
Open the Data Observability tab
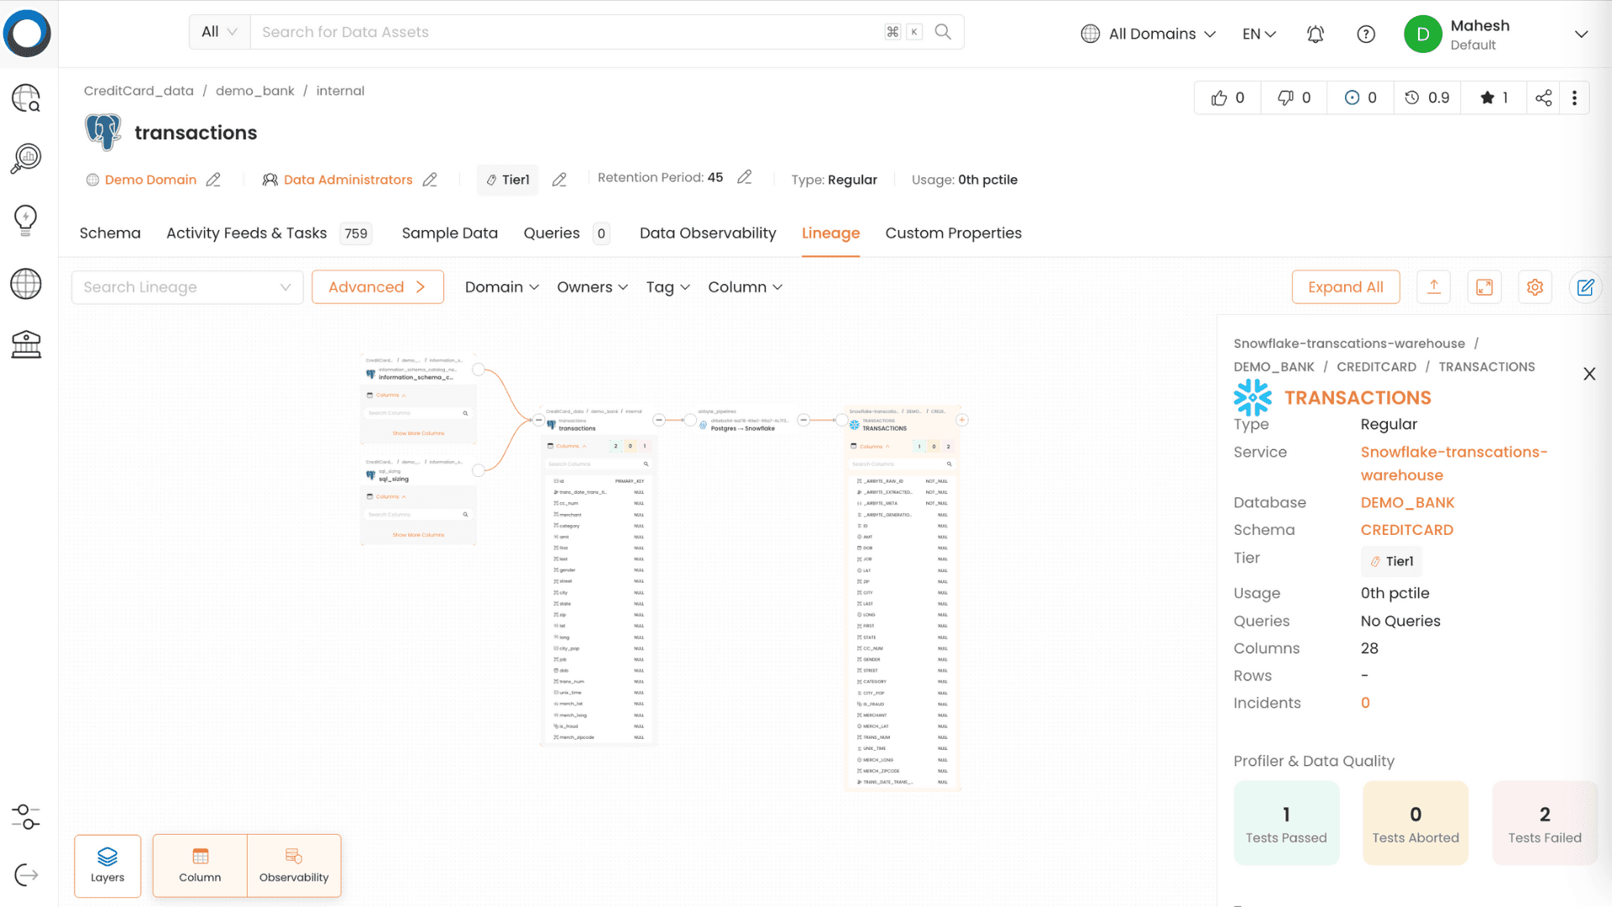click(707, 233)
